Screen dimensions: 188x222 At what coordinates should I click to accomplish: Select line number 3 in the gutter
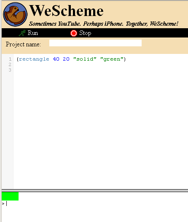10,70
